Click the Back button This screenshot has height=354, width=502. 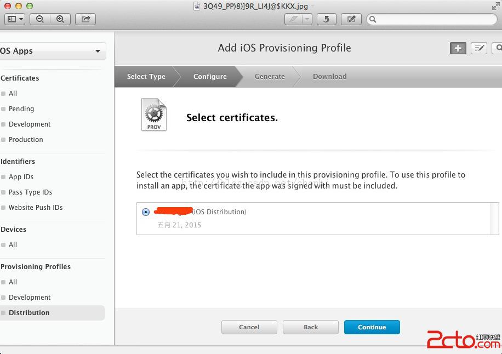coord(311,327)
